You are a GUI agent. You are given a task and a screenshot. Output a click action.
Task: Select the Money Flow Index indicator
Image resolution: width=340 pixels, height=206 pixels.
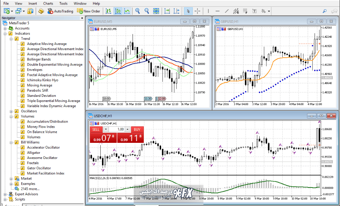41,127
